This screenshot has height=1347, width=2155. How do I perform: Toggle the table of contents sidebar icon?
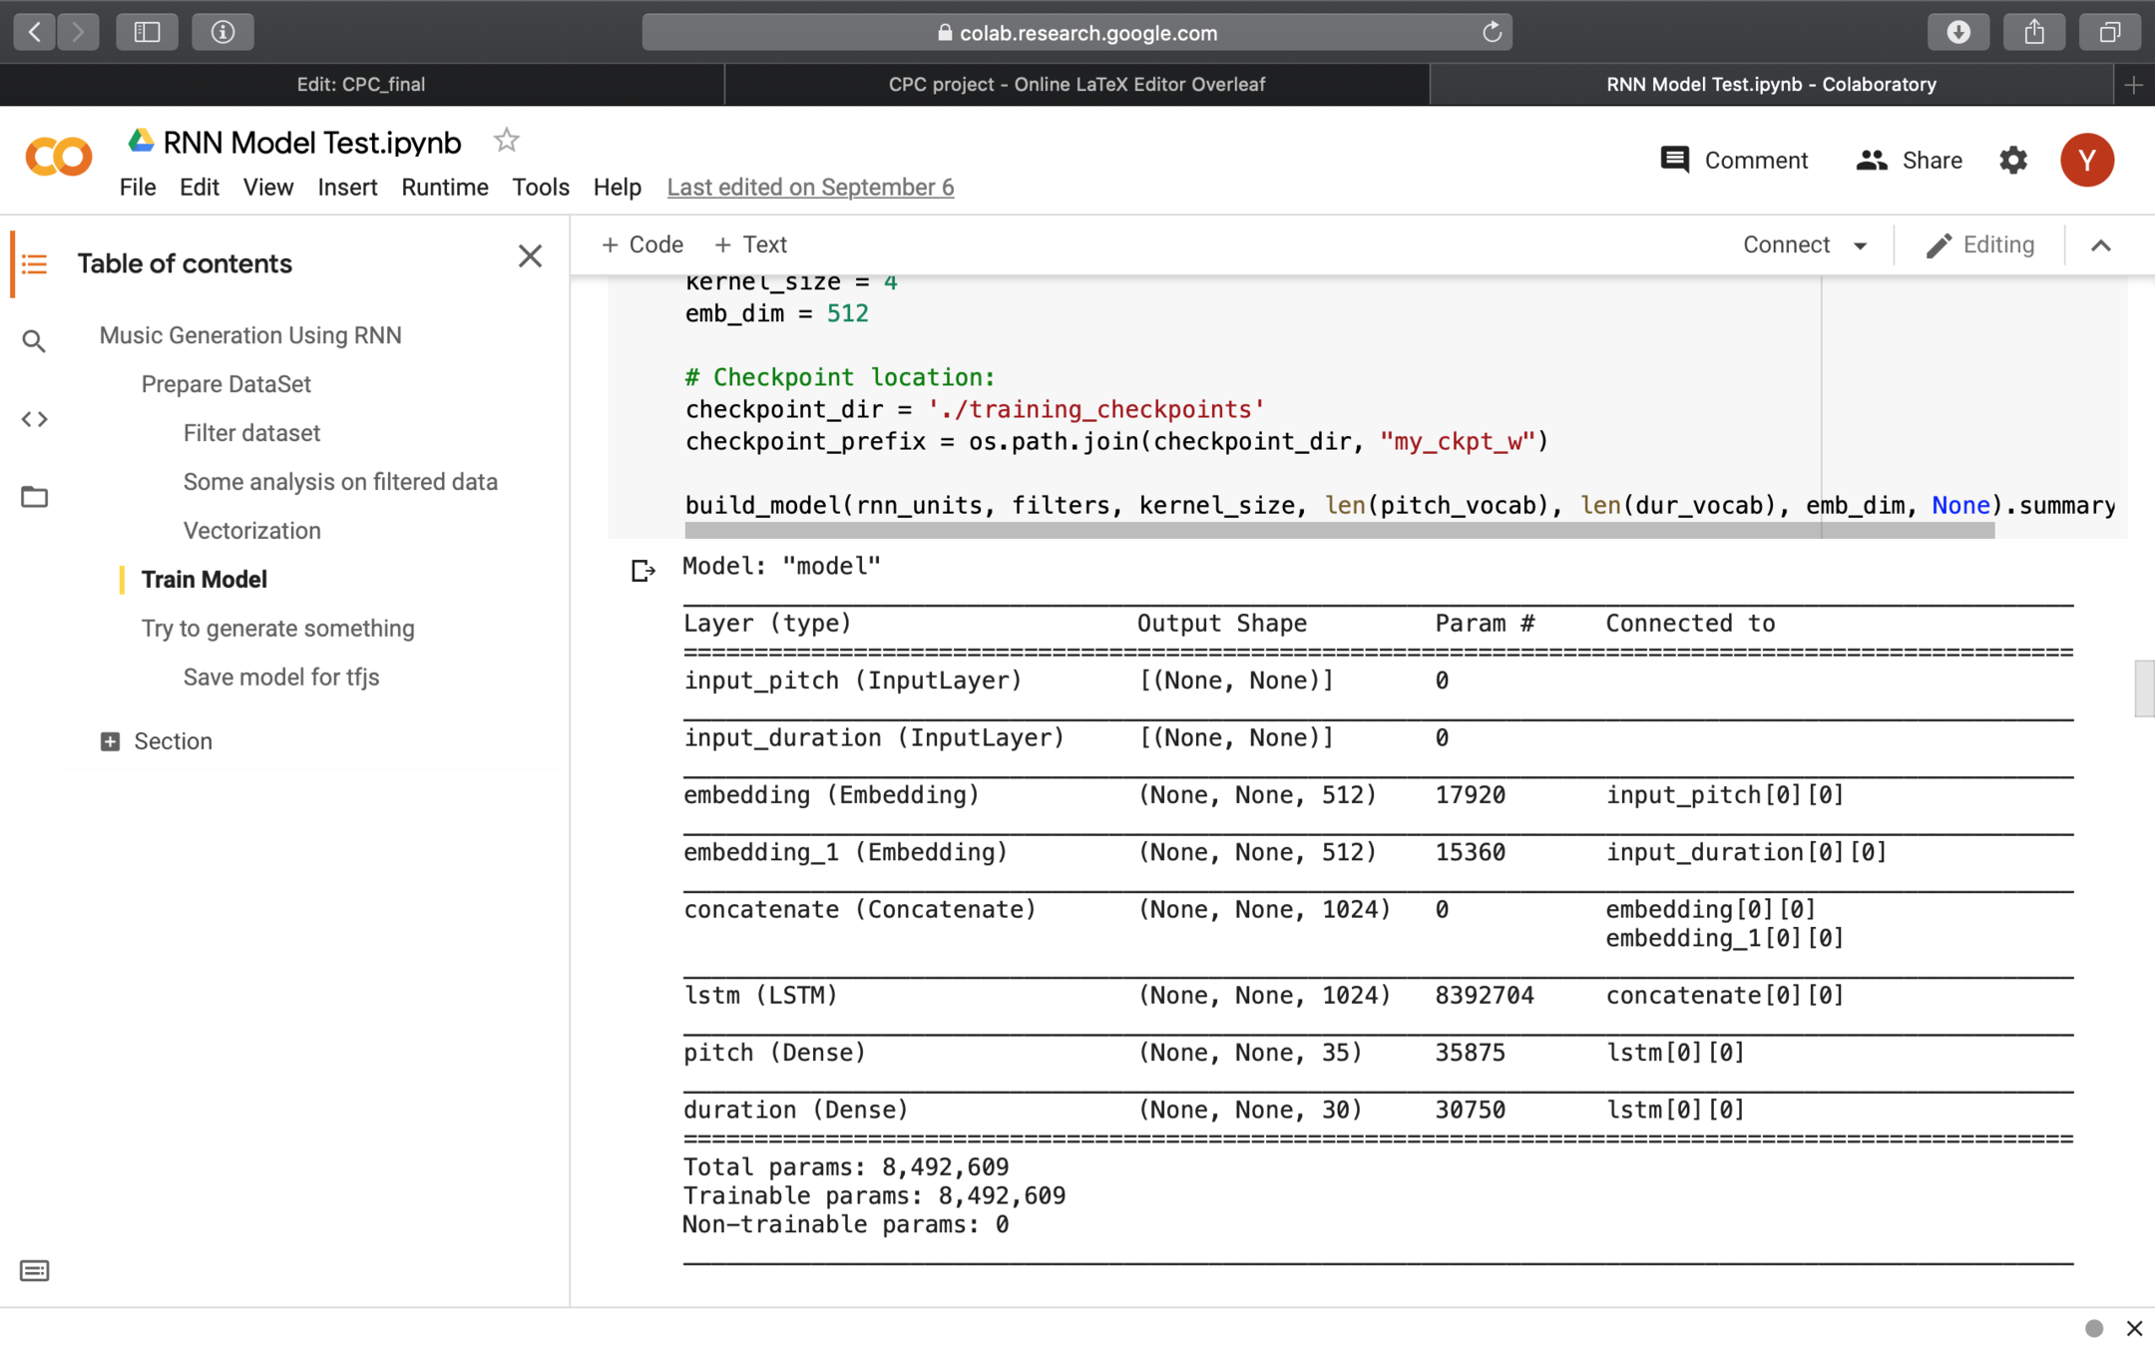[x=34, y=263]
